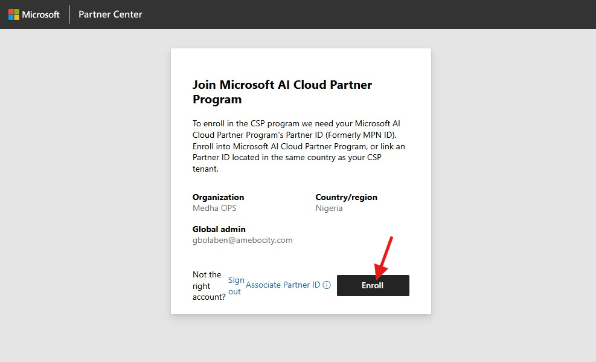Click the Microsoft wordmark in header
This screenshot has width=596, height=362.
coord(40,15)
